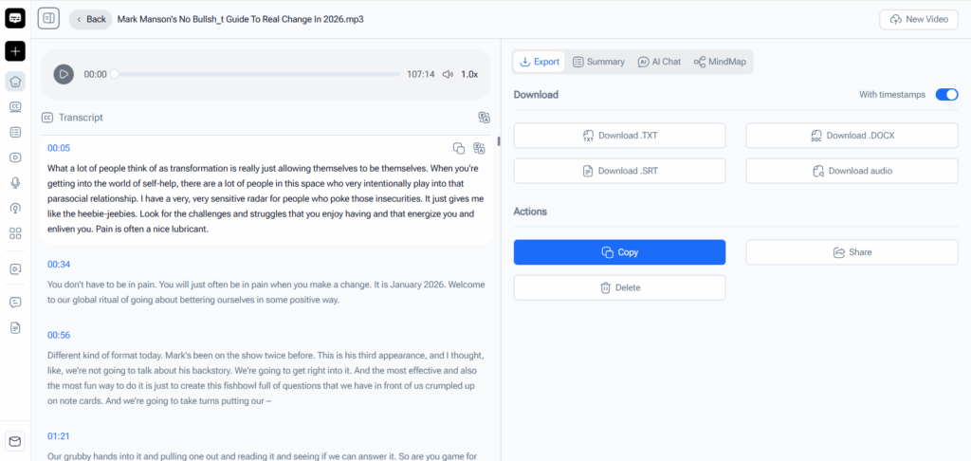Image resolution: width=971 pixels, height=461 pixels.
Task: Copy the 00:05 transcript segment
Action: point(459,148)
